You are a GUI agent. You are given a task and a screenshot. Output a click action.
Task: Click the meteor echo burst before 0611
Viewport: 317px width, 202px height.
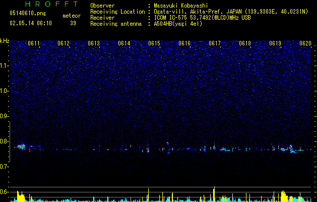(x=21, y=146)
